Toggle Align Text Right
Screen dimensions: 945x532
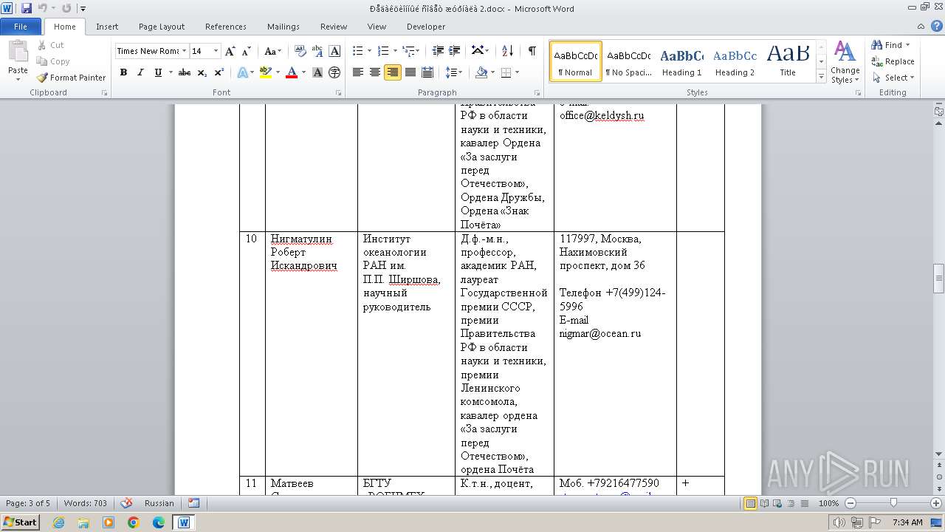click(392, 72)
